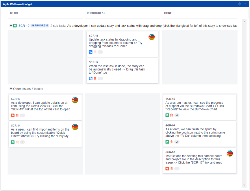Image resolution: width=250 pixels, height=191 pixels.
Task: Collapse the SCR-10 sub-tasks row
Action: (x=11, y=25)
